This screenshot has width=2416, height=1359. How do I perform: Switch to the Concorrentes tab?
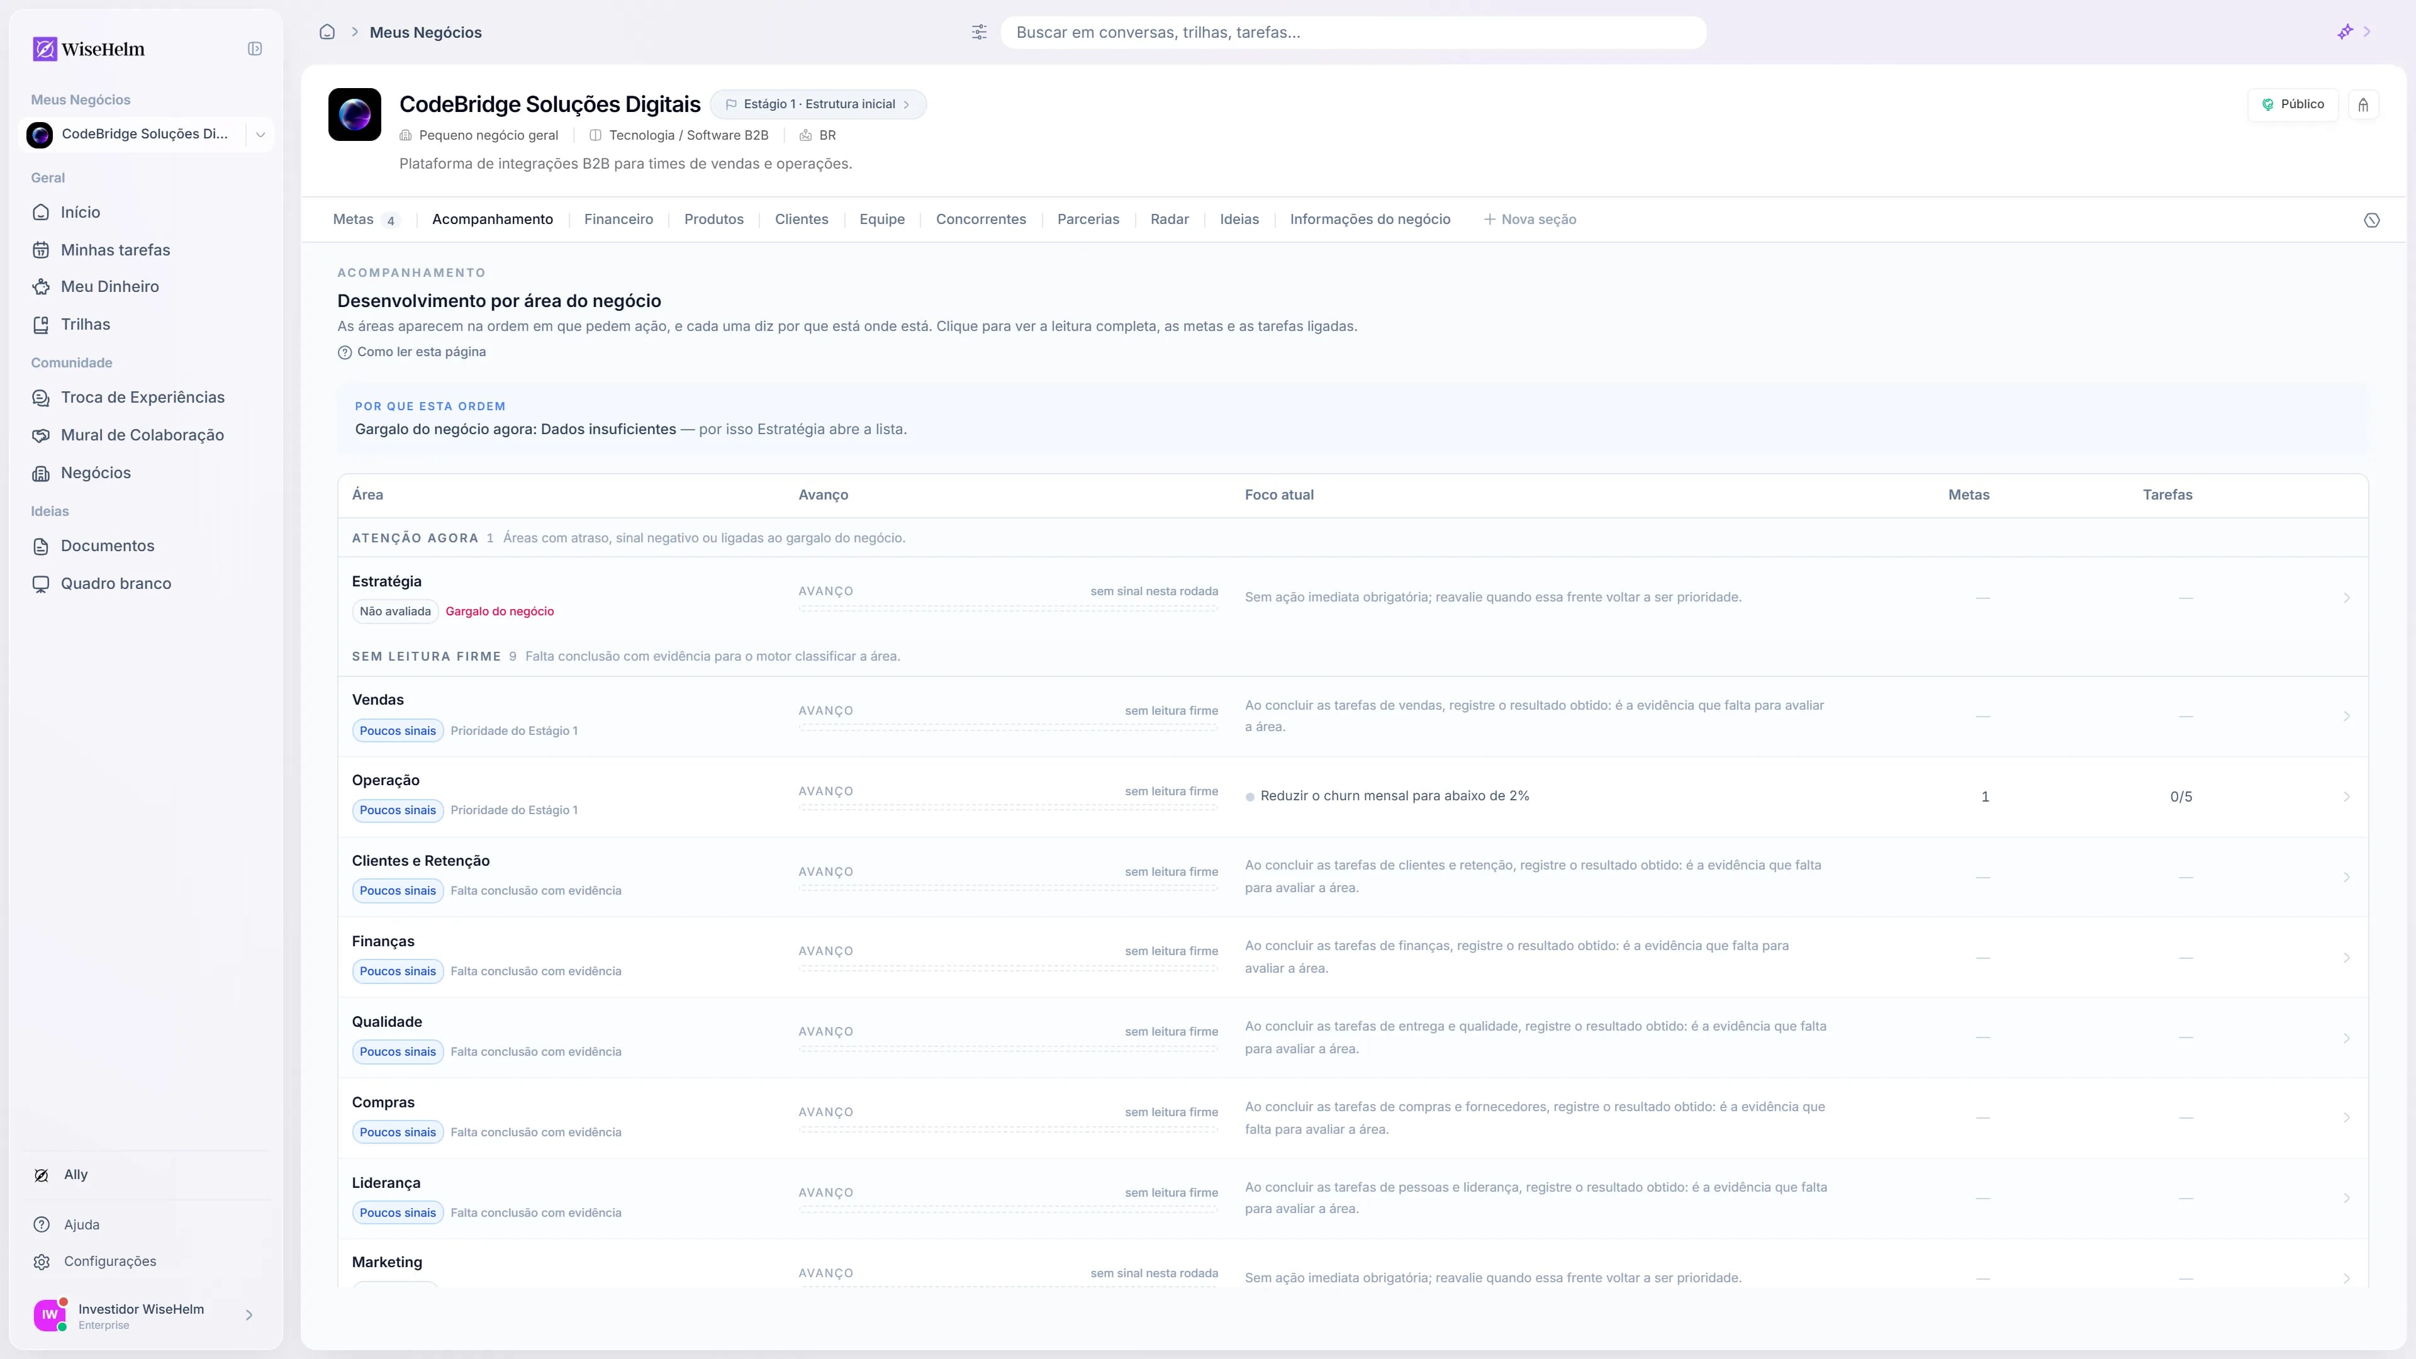pos(981,220)
